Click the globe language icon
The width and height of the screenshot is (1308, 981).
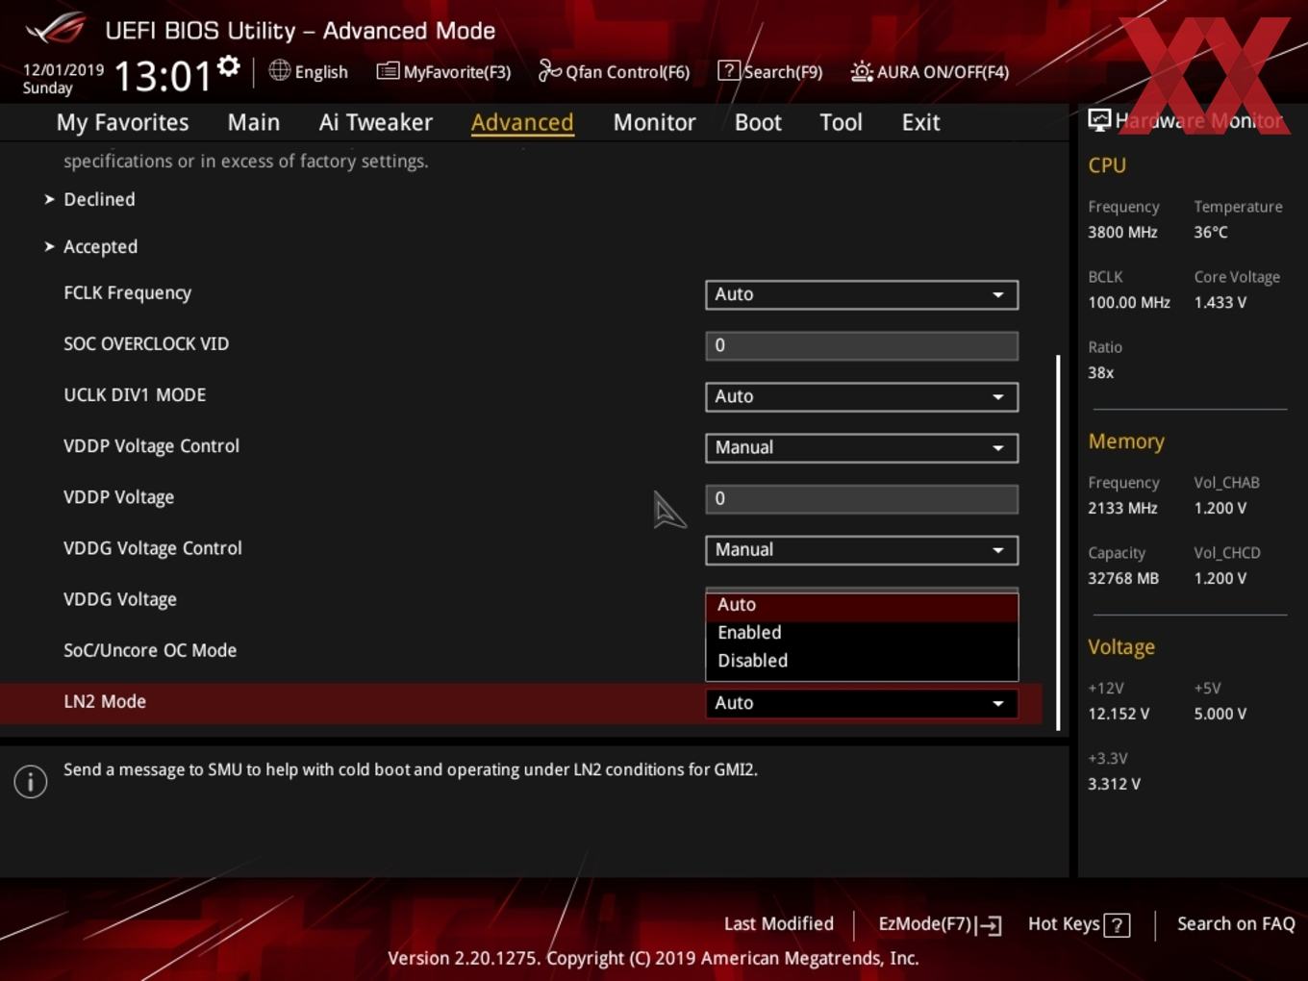point(280,70)
